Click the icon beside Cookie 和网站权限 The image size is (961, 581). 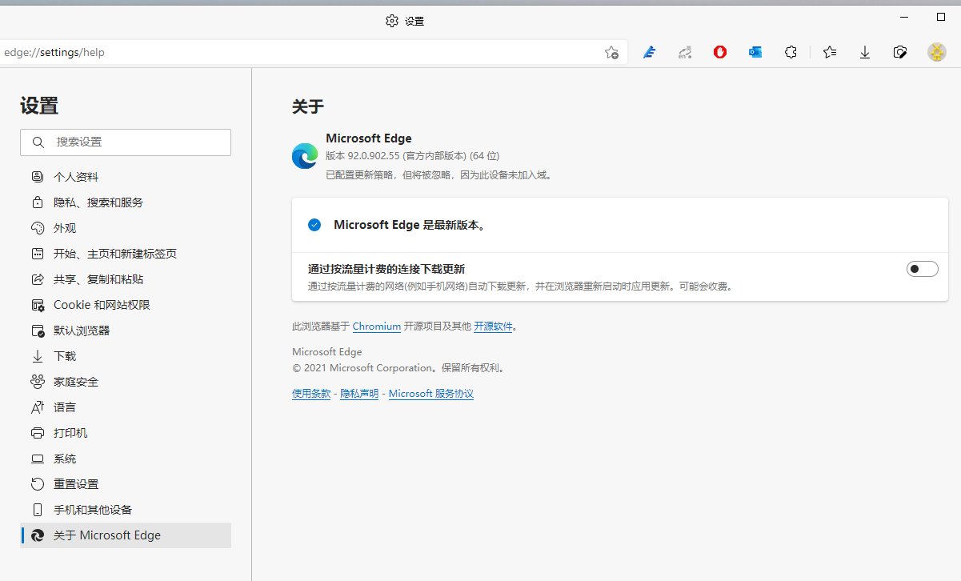coord(37,305)
